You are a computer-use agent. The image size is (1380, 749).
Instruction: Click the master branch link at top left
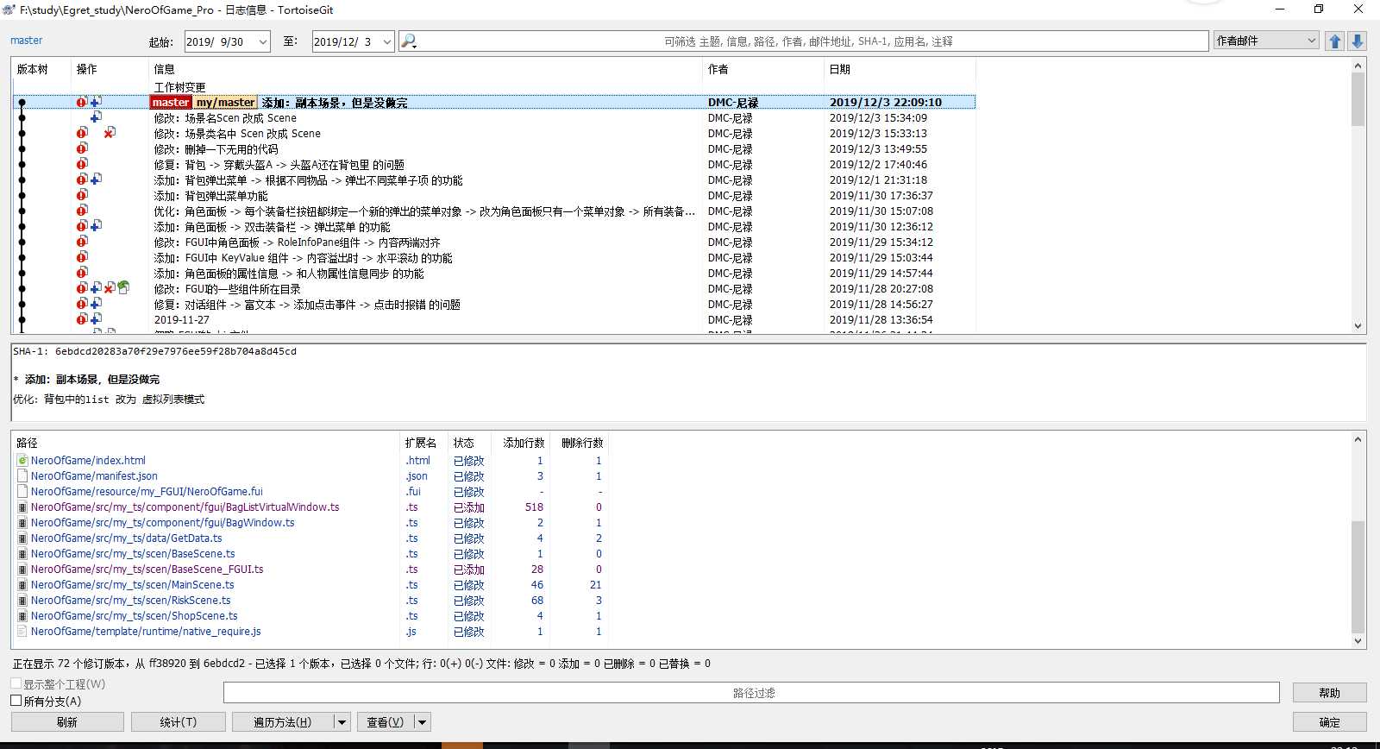[x=26, y=41]
